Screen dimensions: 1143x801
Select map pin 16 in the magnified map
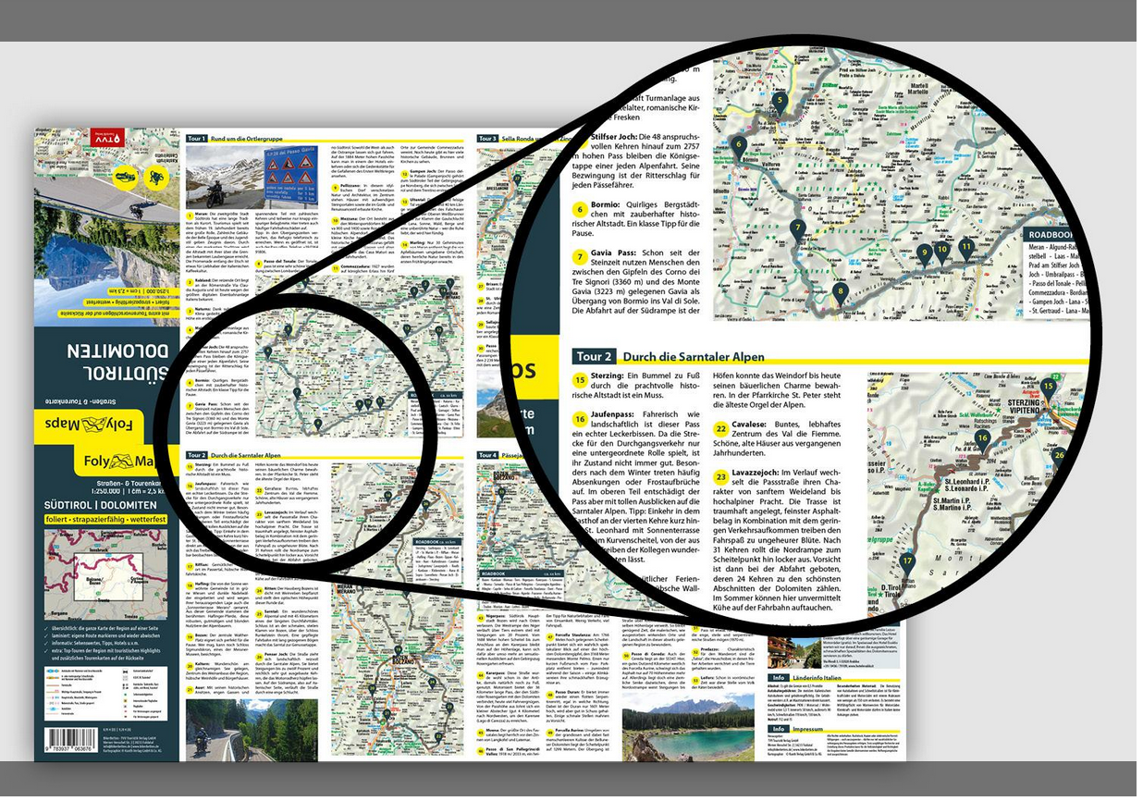pyautogui.click(x=982, y=439)
